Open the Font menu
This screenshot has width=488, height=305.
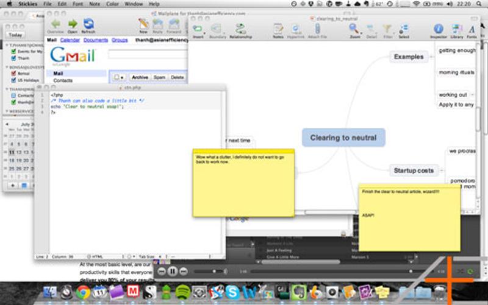(78, 4)
